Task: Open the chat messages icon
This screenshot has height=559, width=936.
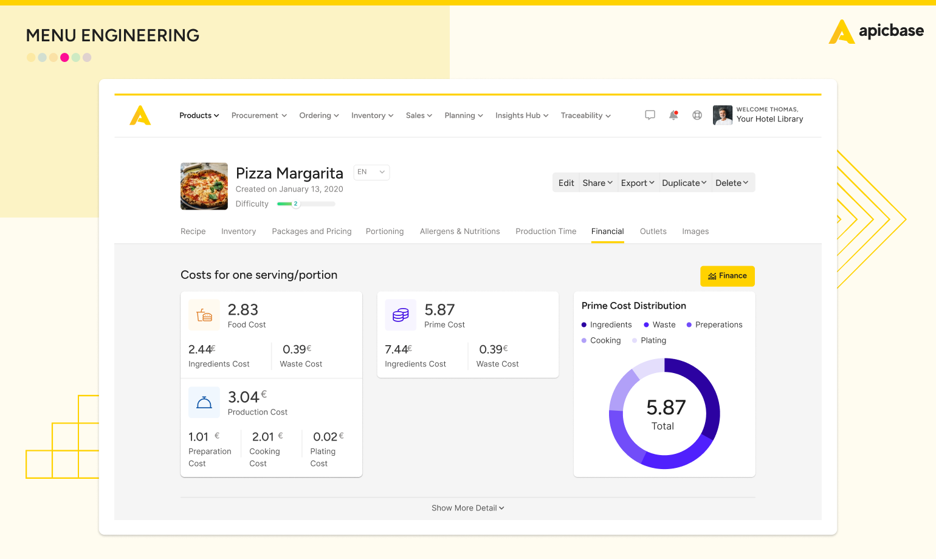Action: (650, 115)
